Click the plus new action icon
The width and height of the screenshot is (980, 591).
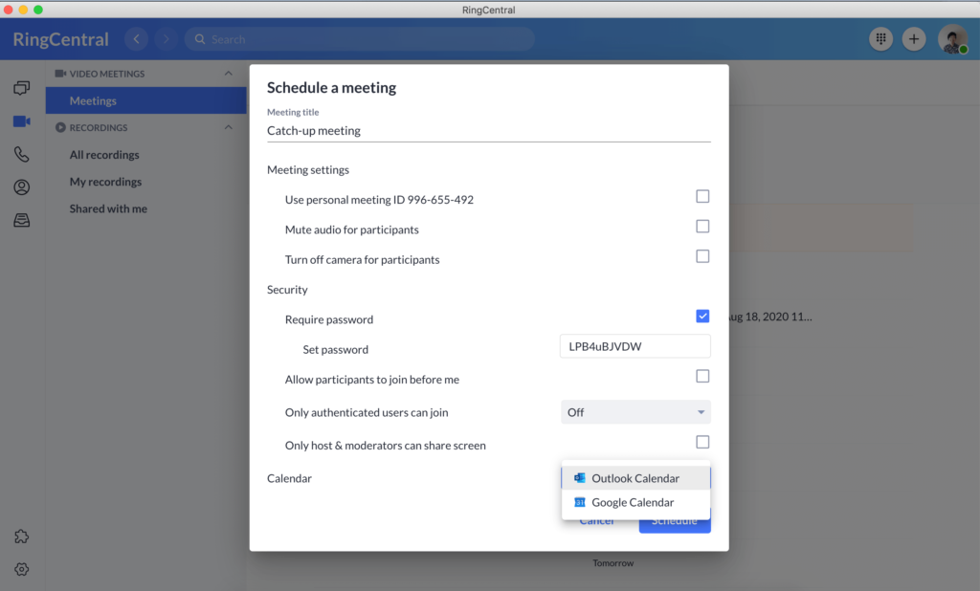[x=914, y=39]
